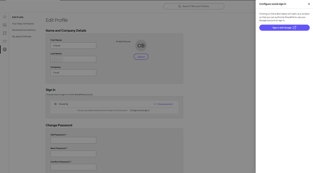Image resolution: width=313 pixels, height=173 pixels.
Task: Click the search magnifier icon
Action: click(179, 6)
